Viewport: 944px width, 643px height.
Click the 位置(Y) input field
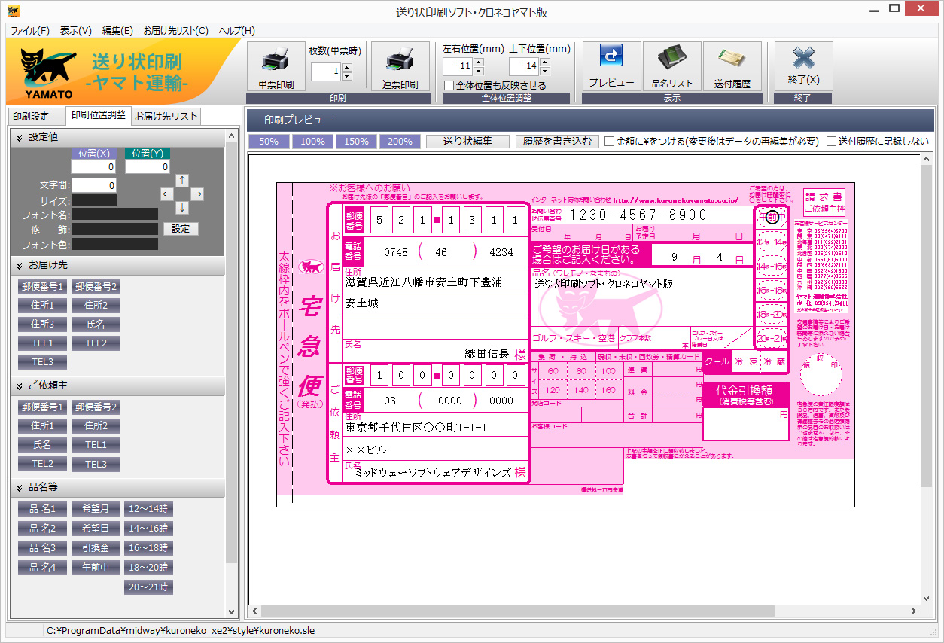point(147,167)
